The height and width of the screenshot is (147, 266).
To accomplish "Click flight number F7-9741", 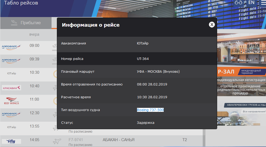I will 76,140.
